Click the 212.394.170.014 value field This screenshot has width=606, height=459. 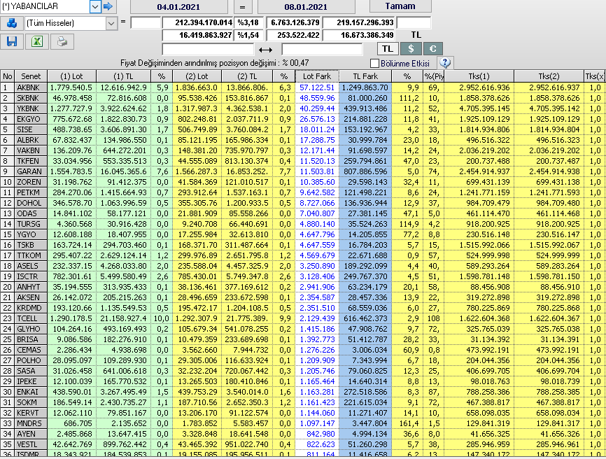point(197,23)
